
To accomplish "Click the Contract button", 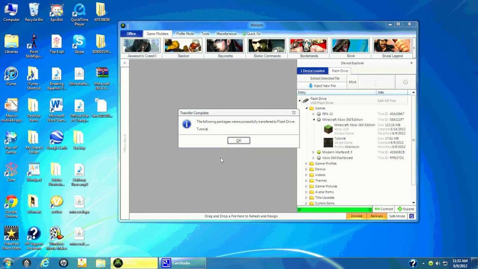I will click(x=384, y=209).
